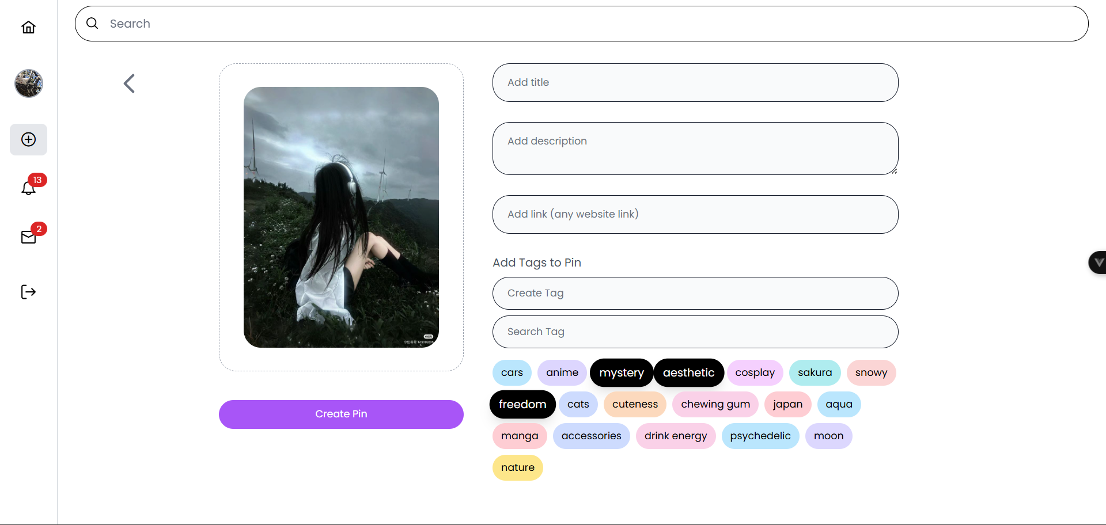Focus the Add link field
The height and width of the screenshot is (525, 1106).
(x=695, y=214)
